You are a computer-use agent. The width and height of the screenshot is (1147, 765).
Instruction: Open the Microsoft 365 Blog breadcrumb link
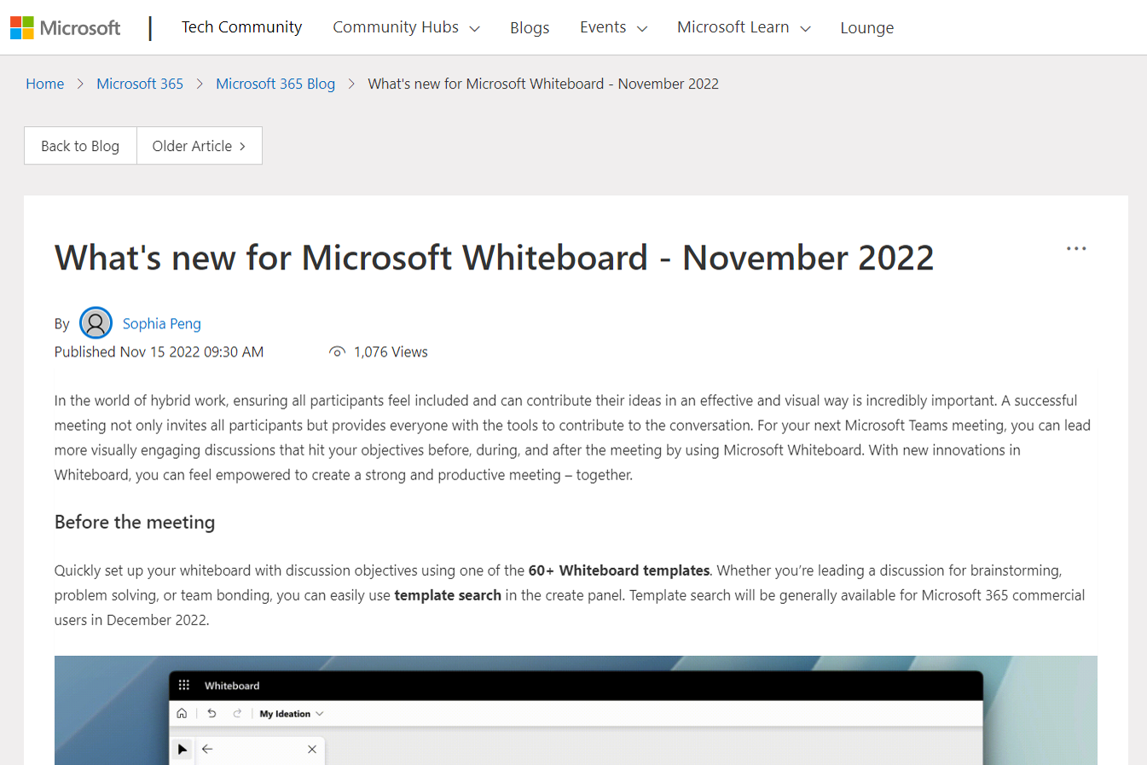(x=275, y=84)
